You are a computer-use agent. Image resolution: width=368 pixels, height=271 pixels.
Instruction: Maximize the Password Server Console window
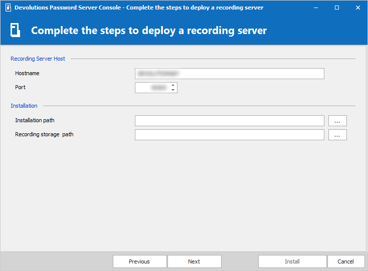(337, 8)
